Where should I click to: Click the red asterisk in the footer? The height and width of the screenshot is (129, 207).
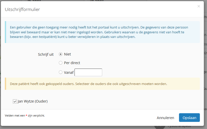click(x=26, y=116)
